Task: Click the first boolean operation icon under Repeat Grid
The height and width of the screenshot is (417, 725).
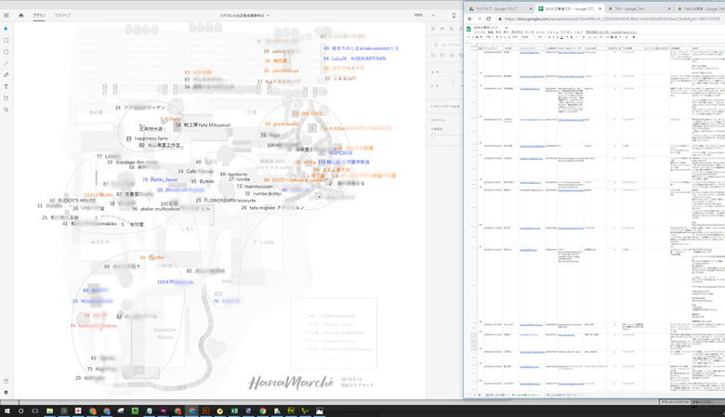Action: tap(433, 56)
